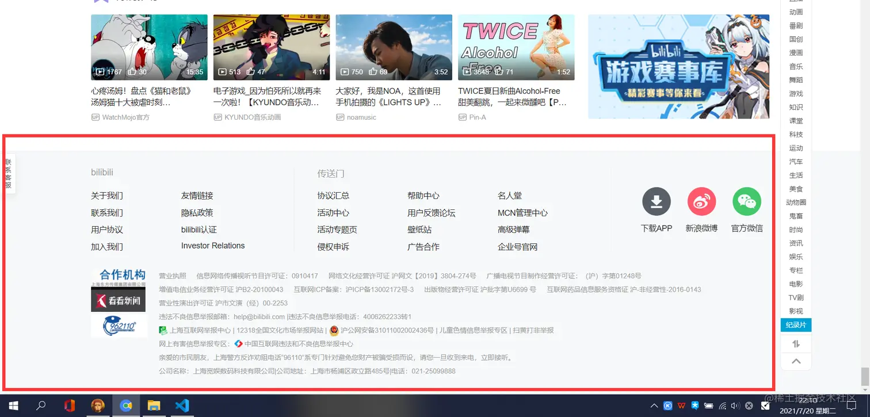The height and width of the screenshot is (417, 870).
Task: Open the 用户协议 link
Action: click(107, 229)
